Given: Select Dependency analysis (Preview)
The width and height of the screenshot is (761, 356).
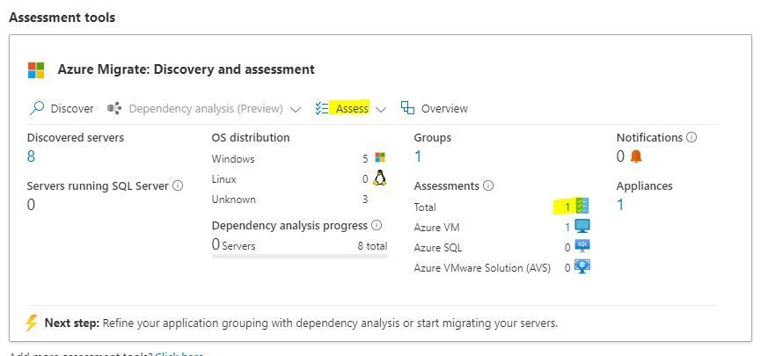Looking at the screenshot, I should [206, 108].
